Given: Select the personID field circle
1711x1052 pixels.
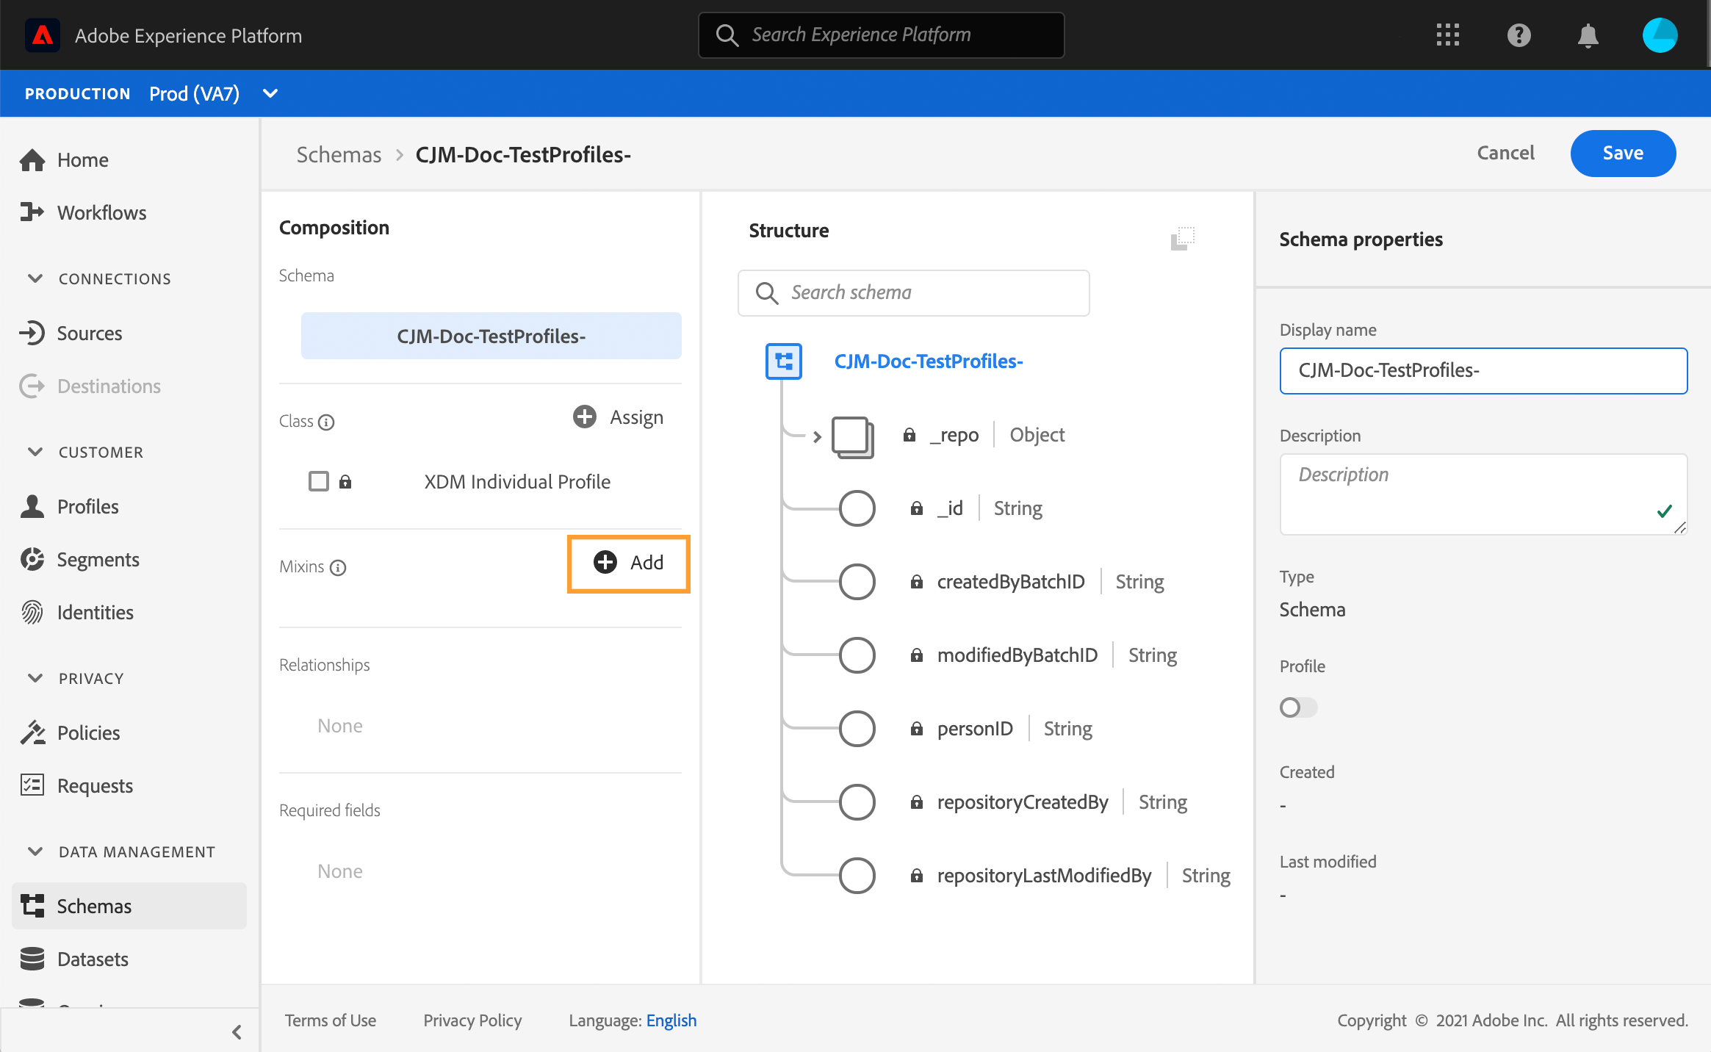Looking at the screenshot, I should coord(857,729).
